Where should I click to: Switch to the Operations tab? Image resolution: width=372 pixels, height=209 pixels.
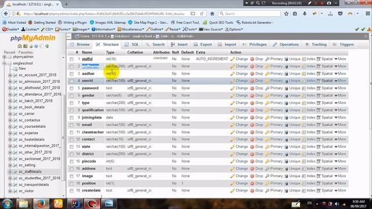286,45
